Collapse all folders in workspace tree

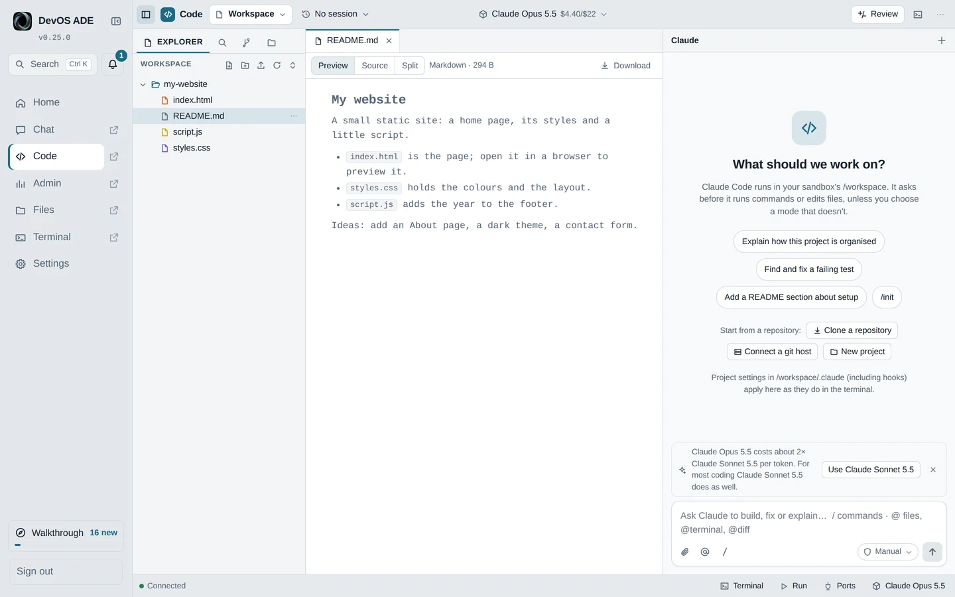pos(292,65)
